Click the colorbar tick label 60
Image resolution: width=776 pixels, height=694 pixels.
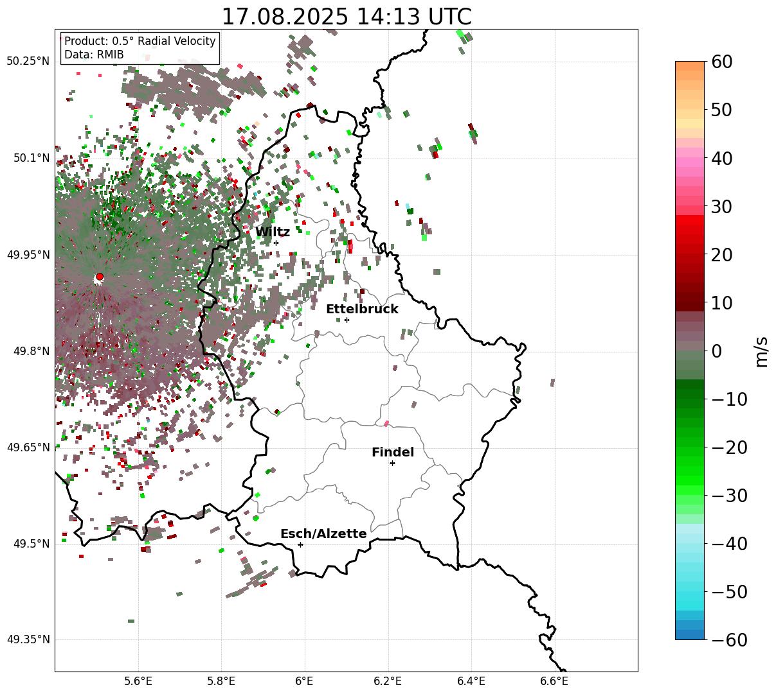click(x=723, y=62)
